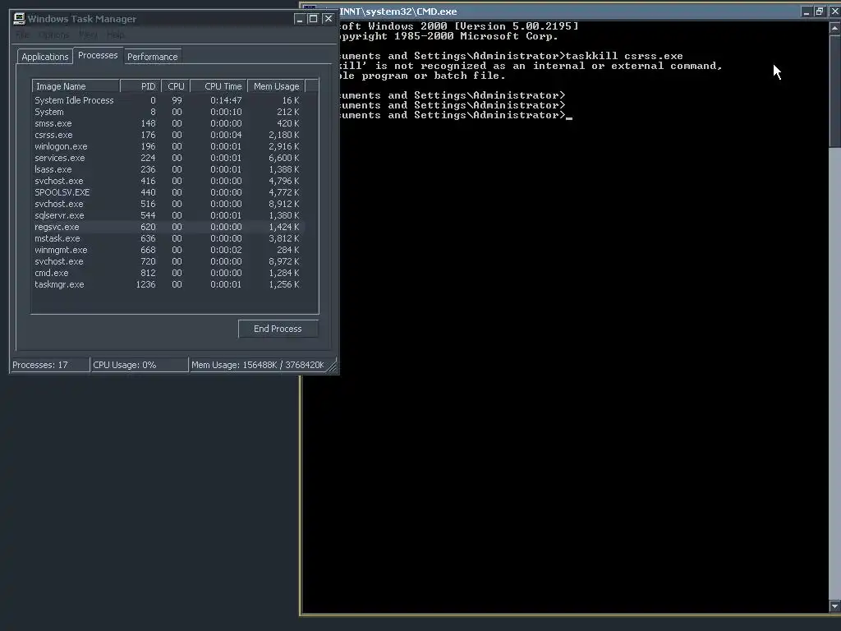Select csrss.exe in the process list
Image resolution: width=841 pixels, height=631 pixels.
tap(168, 136)
